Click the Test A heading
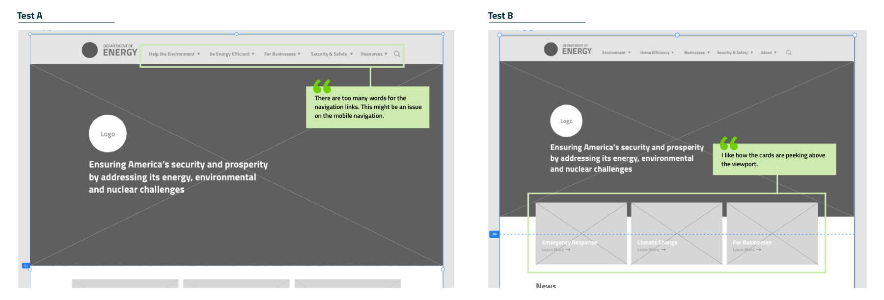 click(29, 16)
